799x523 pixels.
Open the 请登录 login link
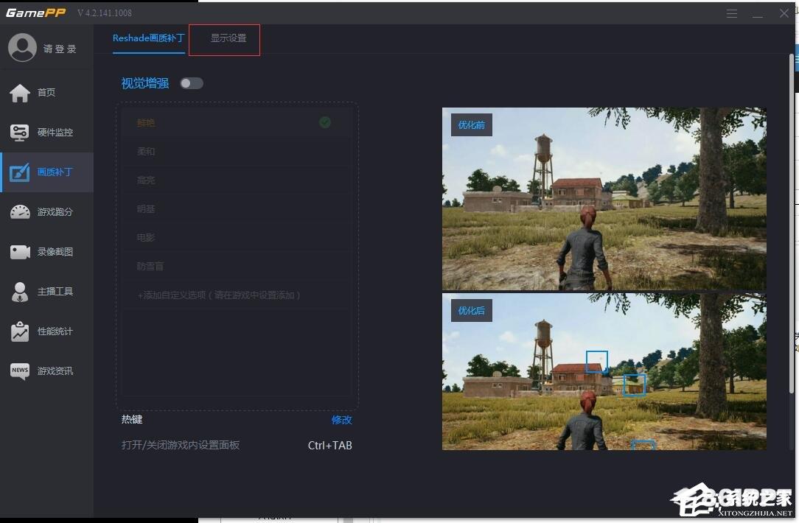(x=60, y=49)
